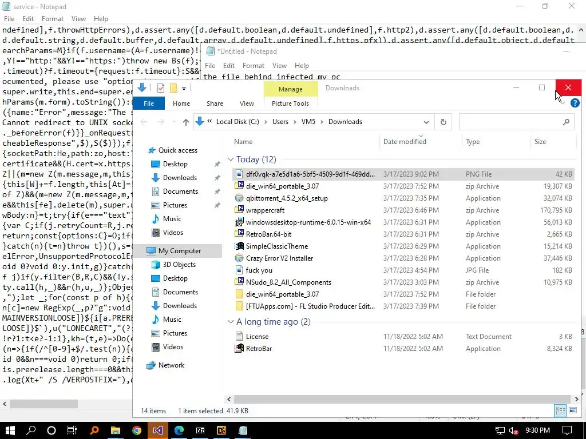586x439 pixels.
Task: Click the Manage contextual tab
Action: coord(291,89)
